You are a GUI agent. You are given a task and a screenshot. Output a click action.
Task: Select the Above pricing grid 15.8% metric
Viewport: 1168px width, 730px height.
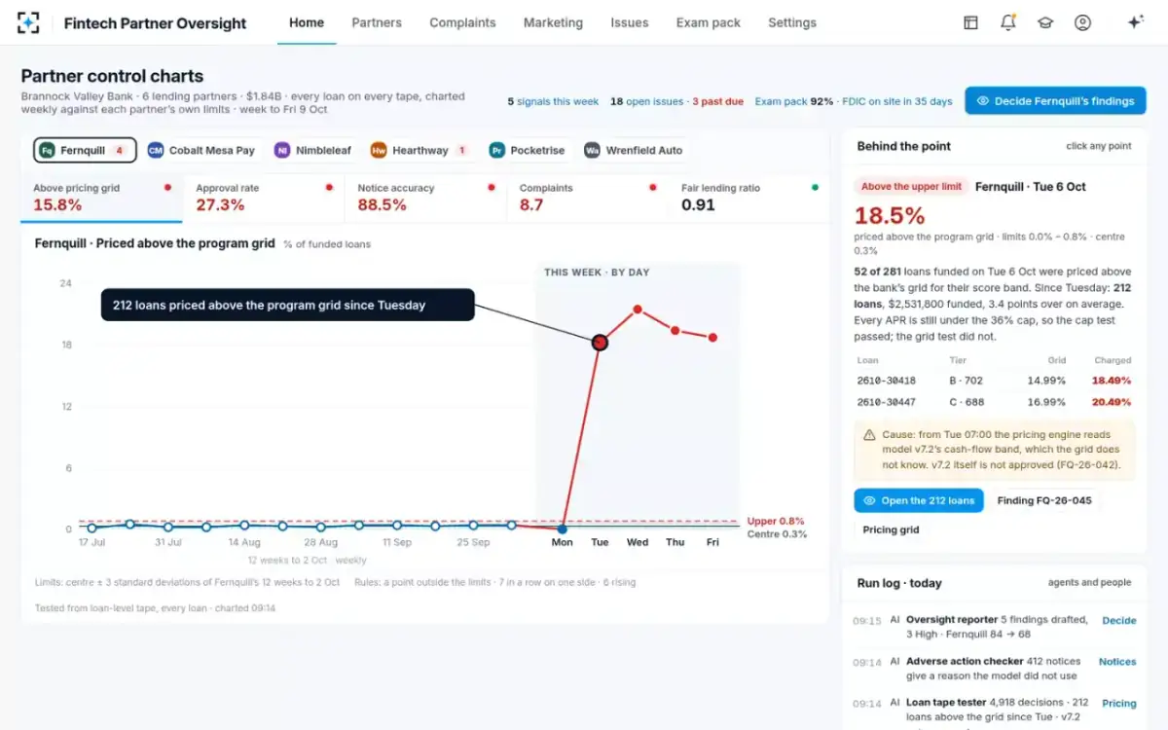tap(101, 198)
